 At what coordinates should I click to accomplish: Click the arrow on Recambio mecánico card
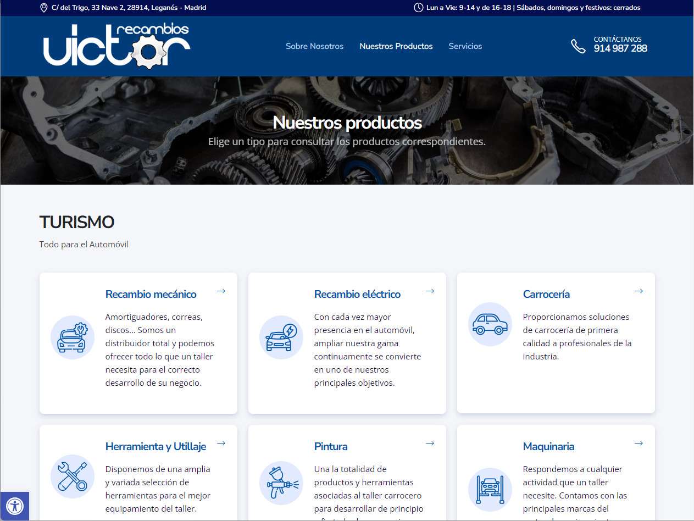point(221,291)
